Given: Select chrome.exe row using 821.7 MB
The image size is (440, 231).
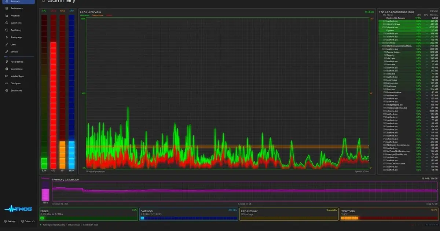Looking at the screenshot, I should 408,27.
